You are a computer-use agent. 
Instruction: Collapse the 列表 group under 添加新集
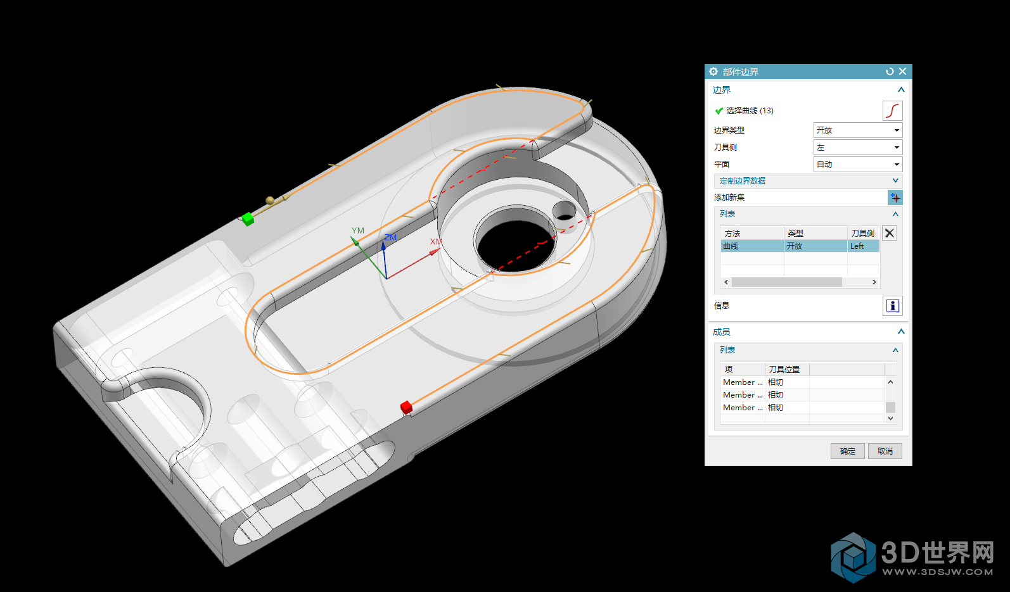pyautogui.click(x=895, y=214)
